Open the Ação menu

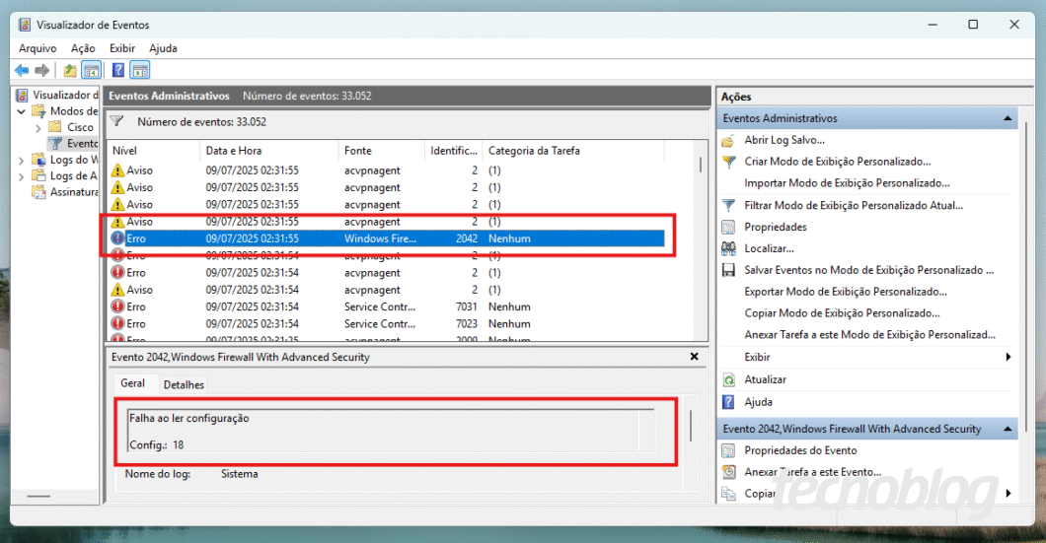(84, 48)
